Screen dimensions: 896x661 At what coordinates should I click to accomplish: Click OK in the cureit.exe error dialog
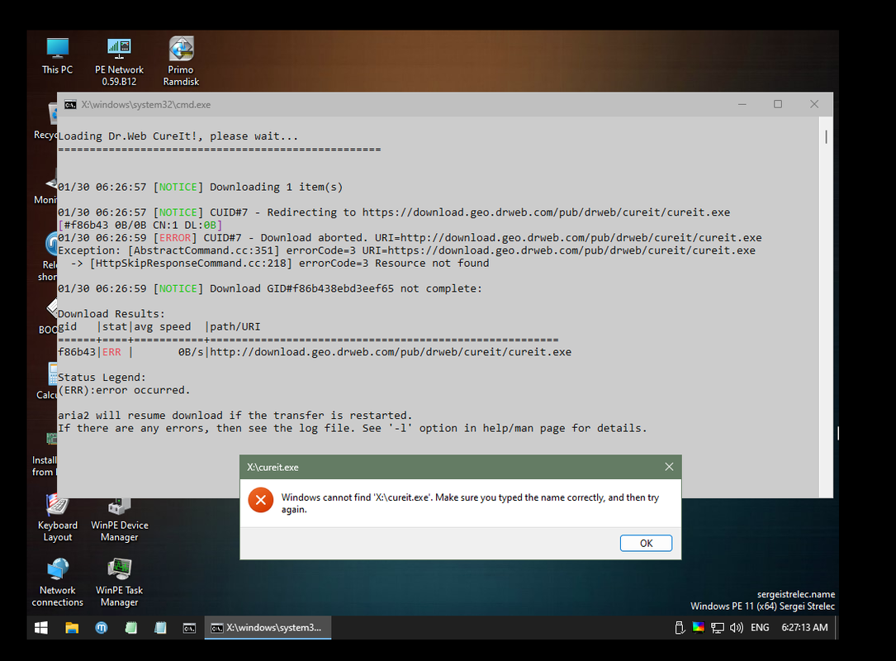click(646, 543)
